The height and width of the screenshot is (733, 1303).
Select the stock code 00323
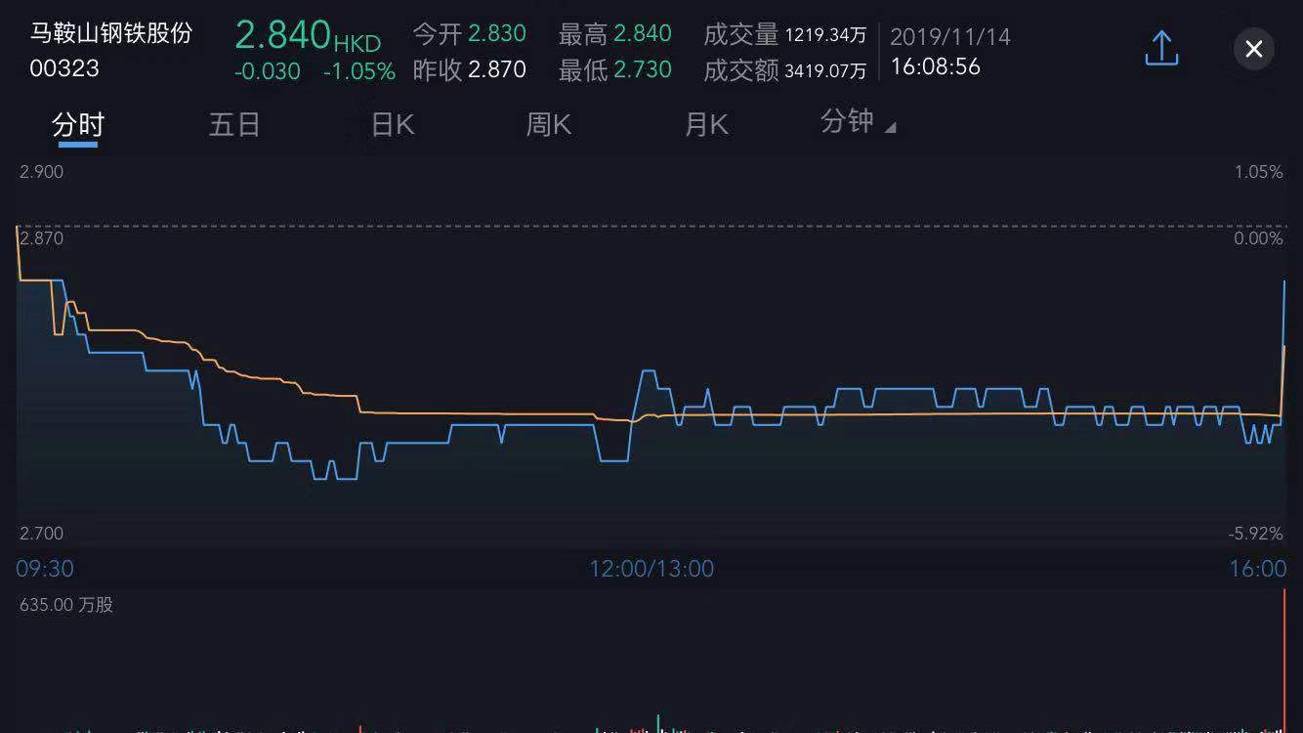point(64,68)
